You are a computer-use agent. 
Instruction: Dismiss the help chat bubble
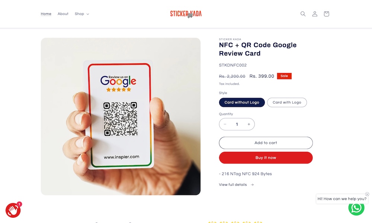367,194
